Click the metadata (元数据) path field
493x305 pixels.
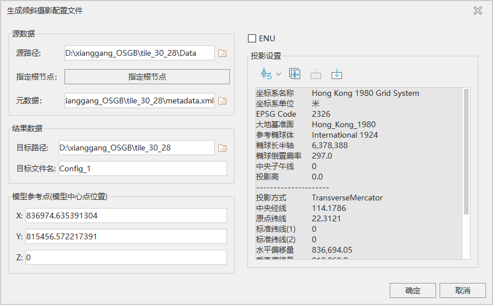[139, 101]
